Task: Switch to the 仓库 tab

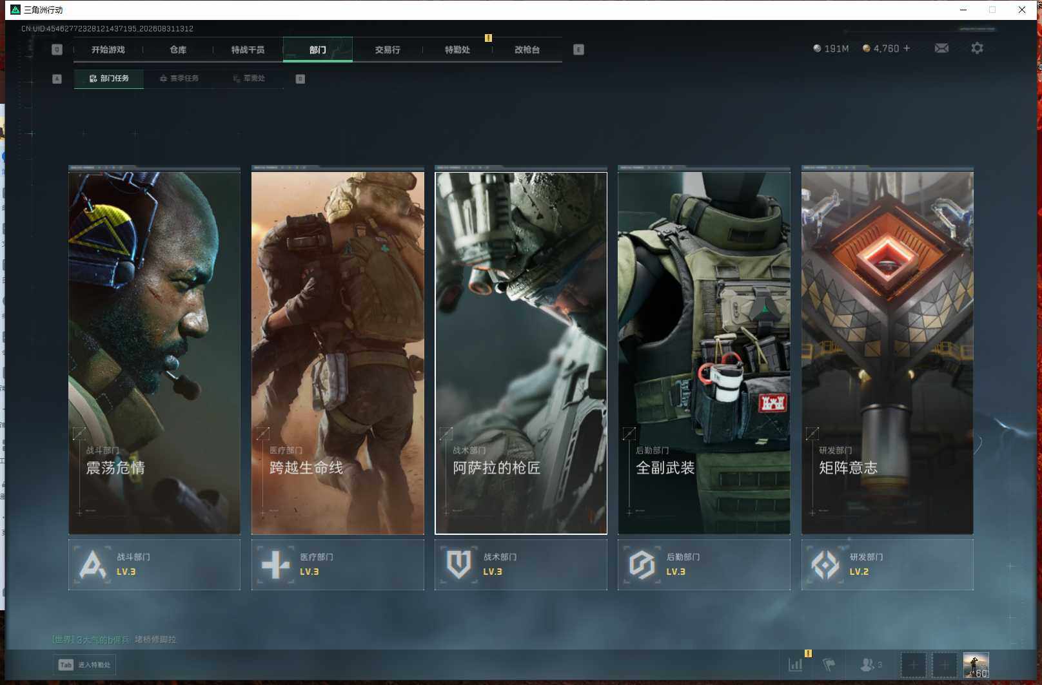Action: [178, 50]
